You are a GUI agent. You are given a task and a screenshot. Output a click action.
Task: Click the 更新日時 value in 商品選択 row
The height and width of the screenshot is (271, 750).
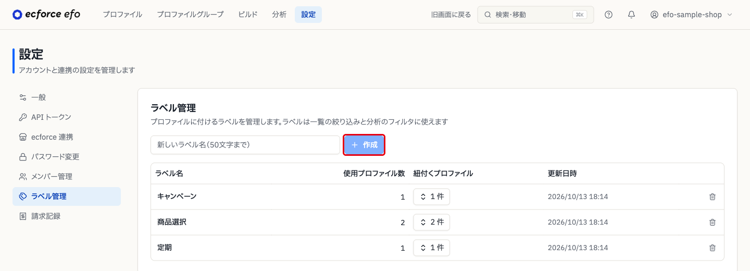pos(578,223)
